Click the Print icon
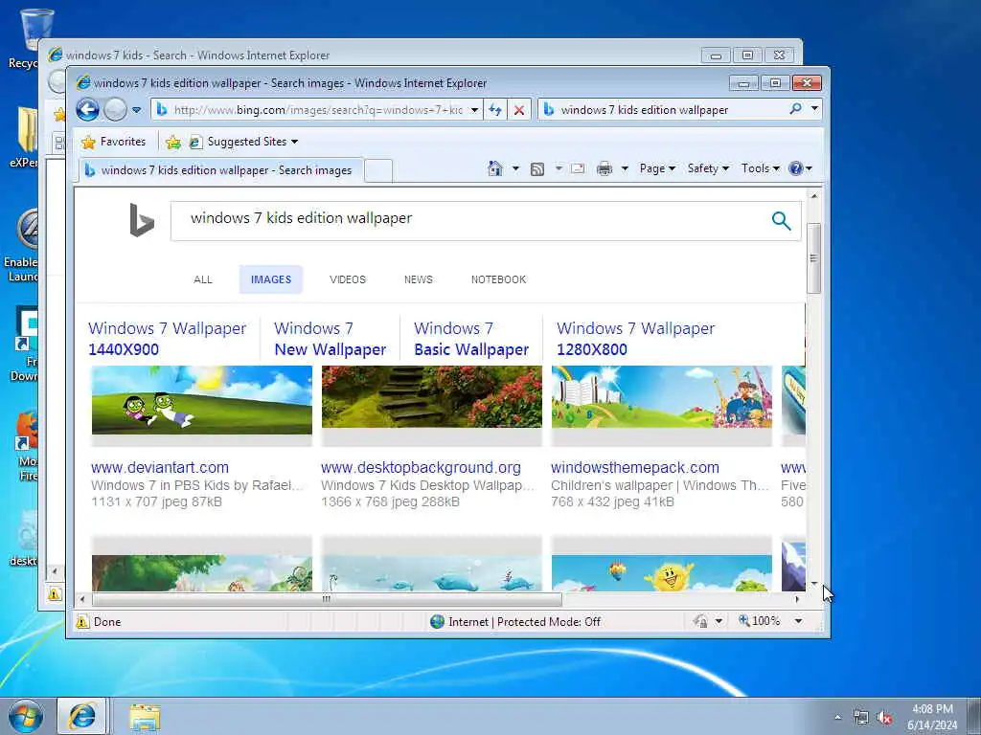 tap(605, 168)
